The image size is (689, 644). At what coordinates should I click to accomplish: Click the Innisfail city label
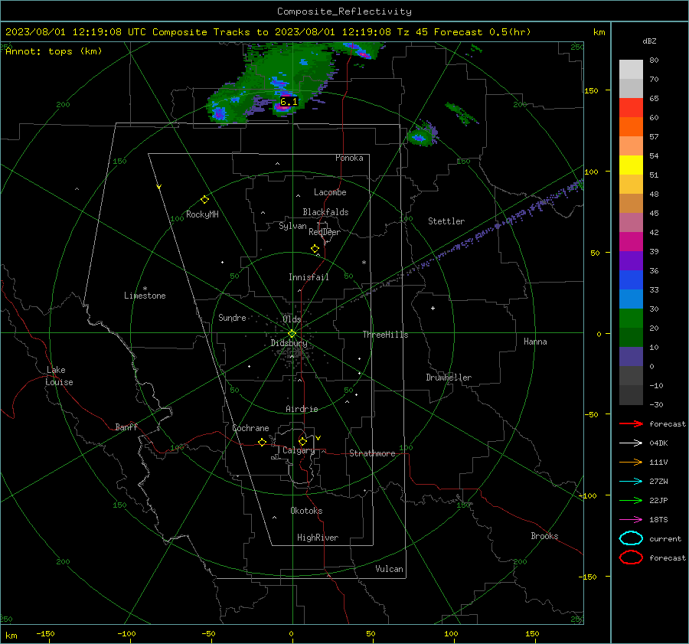click(x=309, y=277)
